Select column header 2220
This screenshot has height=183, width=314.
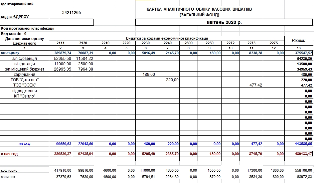point(126,43)
